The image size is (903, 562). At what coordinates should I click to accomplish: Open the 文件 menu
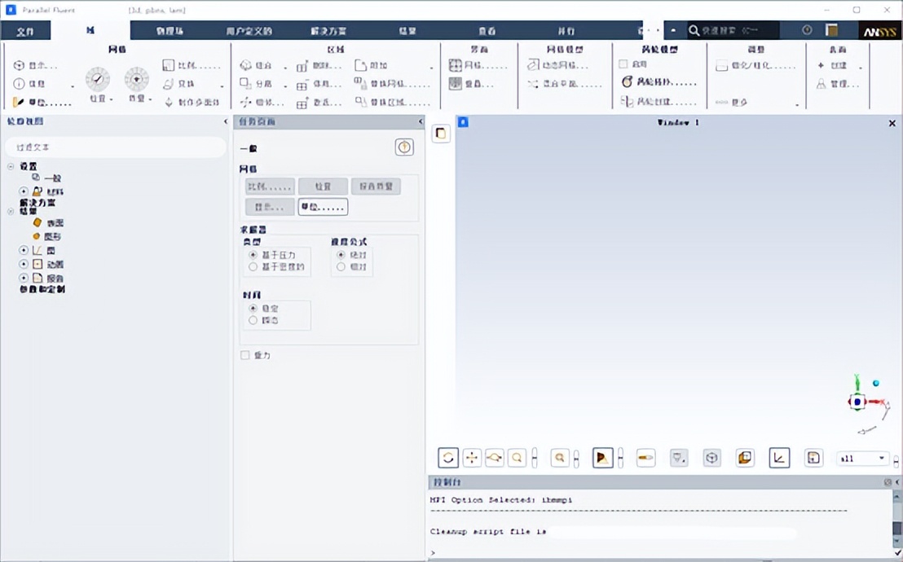click(25, 30)
